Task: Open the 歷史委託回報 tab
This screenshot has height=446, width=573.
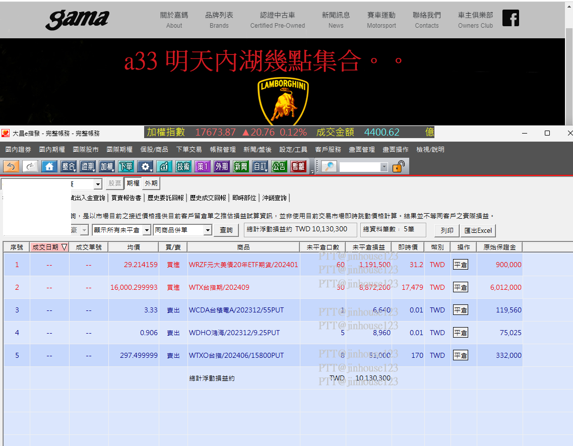Action: pyautogui.click(x=165, y=198)
